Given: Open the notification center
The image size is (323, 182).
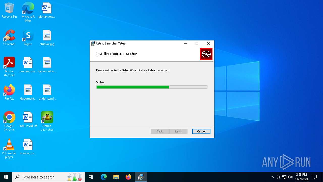Looking at the screenshot, I should click(315, 177).
